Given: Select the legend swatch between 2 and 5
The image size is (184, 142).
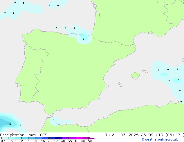Looking at the screenshot, I should [x=25, y=138].
